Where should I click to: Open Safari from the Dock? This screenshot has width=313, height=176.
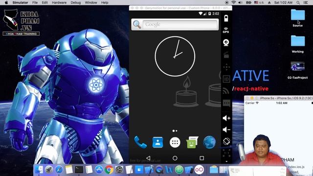[x=59, y=170]
